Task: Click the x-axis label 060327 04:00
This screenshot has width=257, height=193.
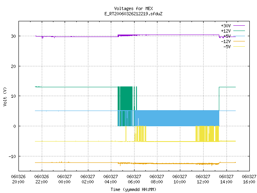Action: (x=111, y=179)
